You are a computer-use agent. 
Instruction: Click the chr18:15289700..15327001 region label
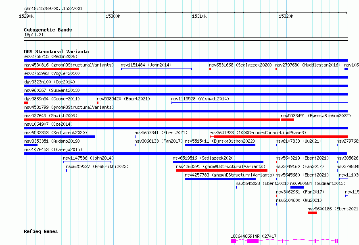pos(53,9)
